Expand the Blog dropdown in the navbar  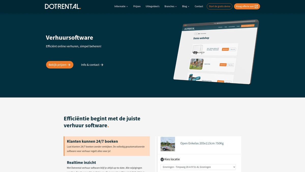click(186, 6)
